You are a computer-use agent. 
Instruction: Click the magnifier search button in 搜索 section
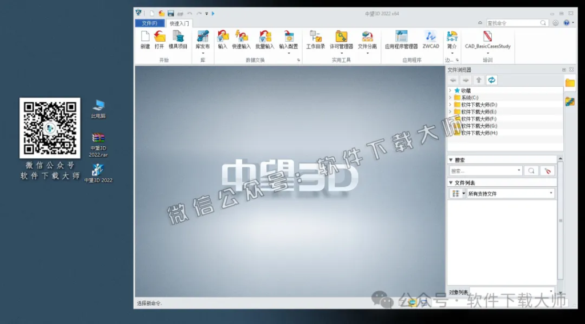click(531, 171)
